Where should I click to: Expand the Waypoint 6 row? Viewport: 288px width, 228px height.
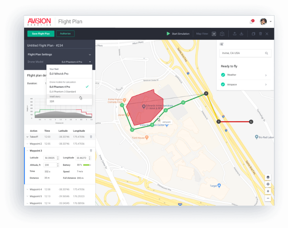coord(27,204)
